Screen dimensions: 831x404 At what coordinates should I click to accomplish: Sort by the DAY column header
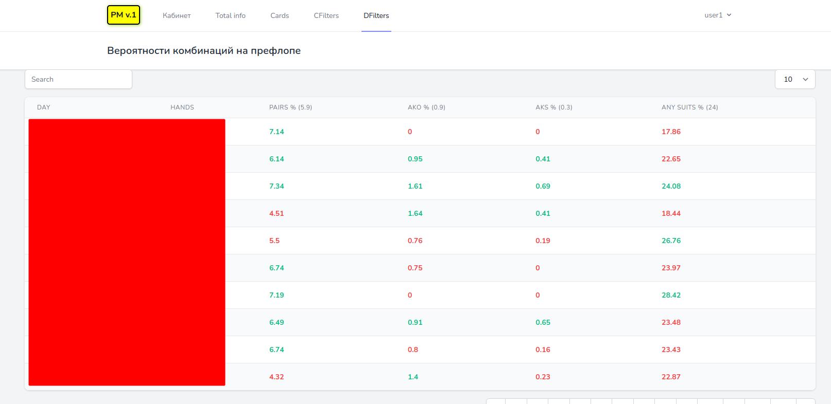point(44,107)
